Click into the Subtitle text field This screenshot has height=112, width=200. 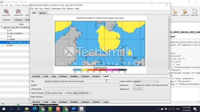pyautogui.click(x=82, y=85)
